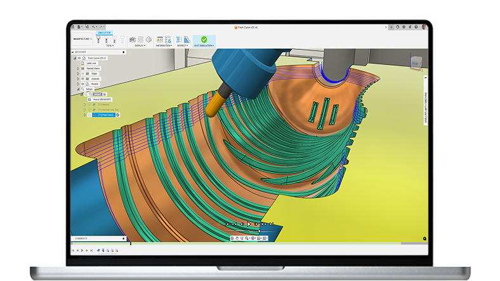Click the Orbit icon in navigation bar
Screen dimensions: 500x281
point(232,238)
